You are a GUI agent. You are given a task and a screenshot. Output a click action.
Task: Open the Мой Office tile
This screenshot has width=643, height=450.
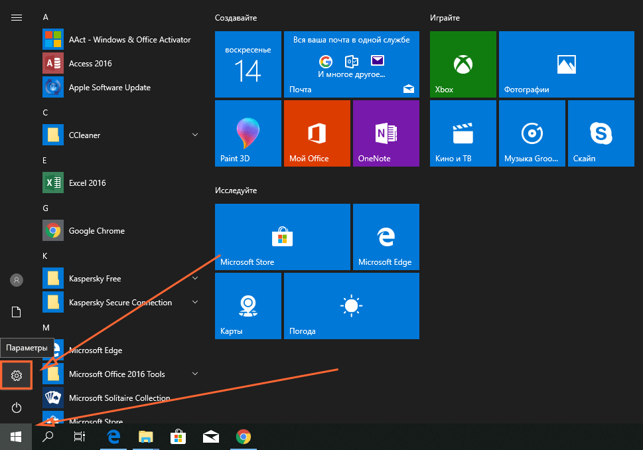[317, 133]
